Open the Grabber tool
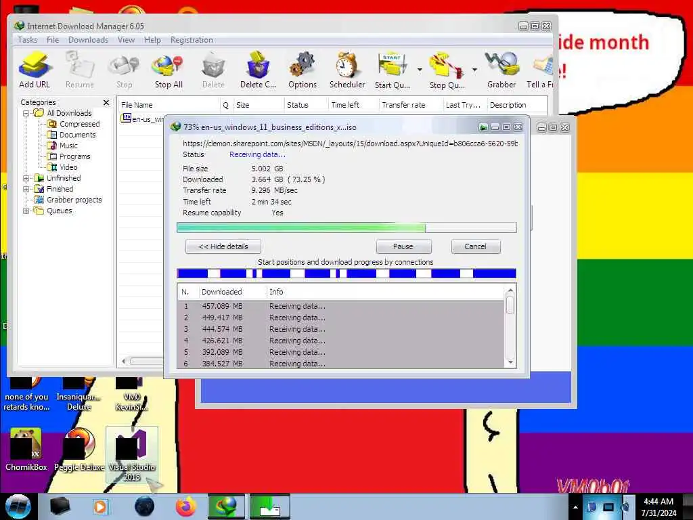This screenshot has height=520, width=693. tap(501, 70)
